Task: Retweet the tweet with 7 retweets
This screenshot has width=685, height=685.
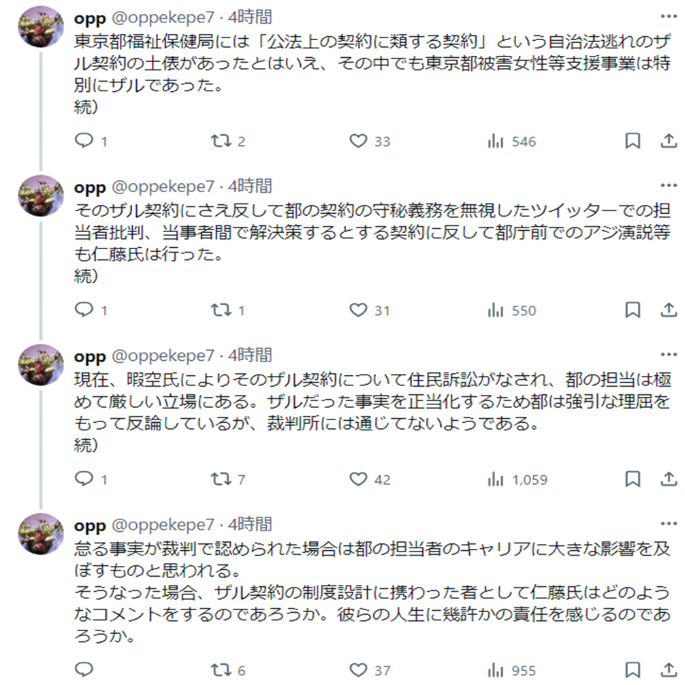Action: [x=219, y=479]
